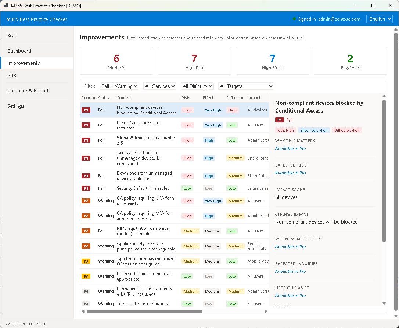Open the All Difficulty filter dropdown

198,86
